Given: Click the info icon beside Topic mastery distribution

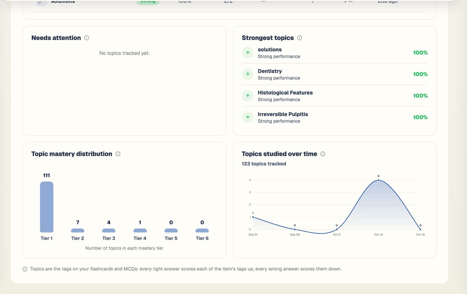Looking at the screenshot, I should (x=118, y=154).
